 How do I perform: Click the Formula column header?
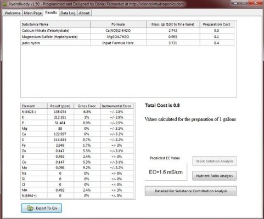click(x=119, y=24)
